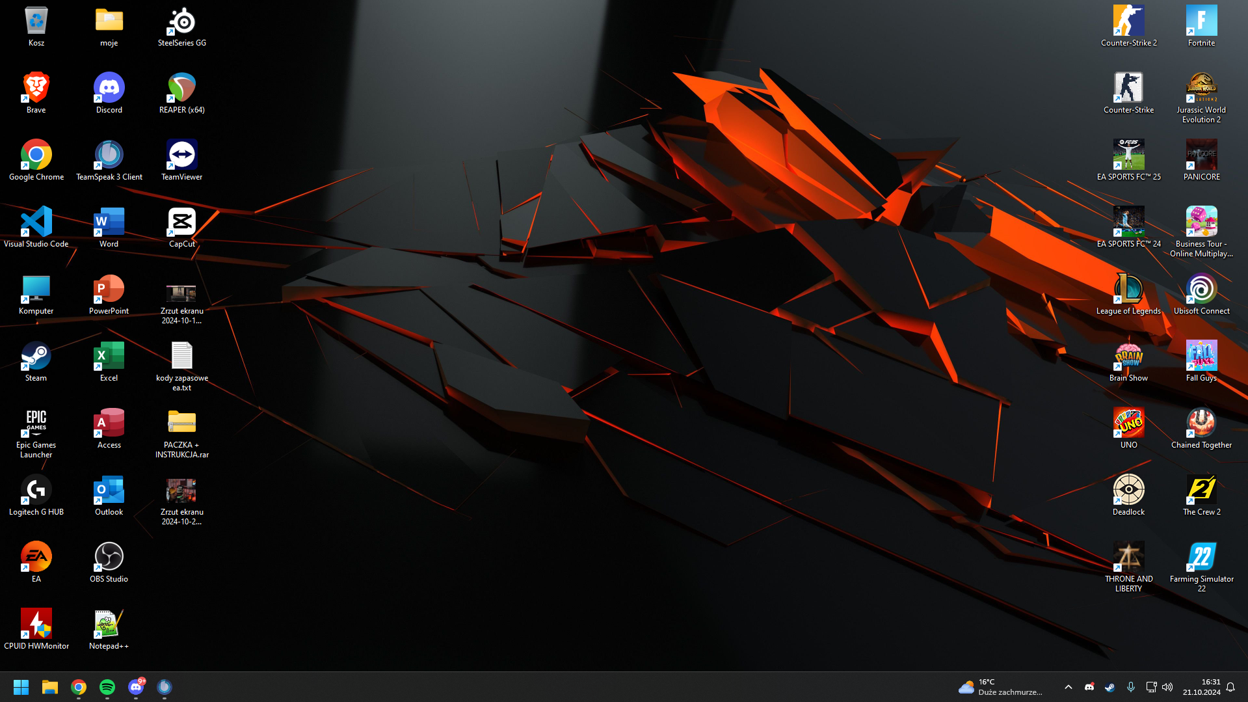Open the notification center bell
1248x702 pixels.
(x=1230, y=687)
